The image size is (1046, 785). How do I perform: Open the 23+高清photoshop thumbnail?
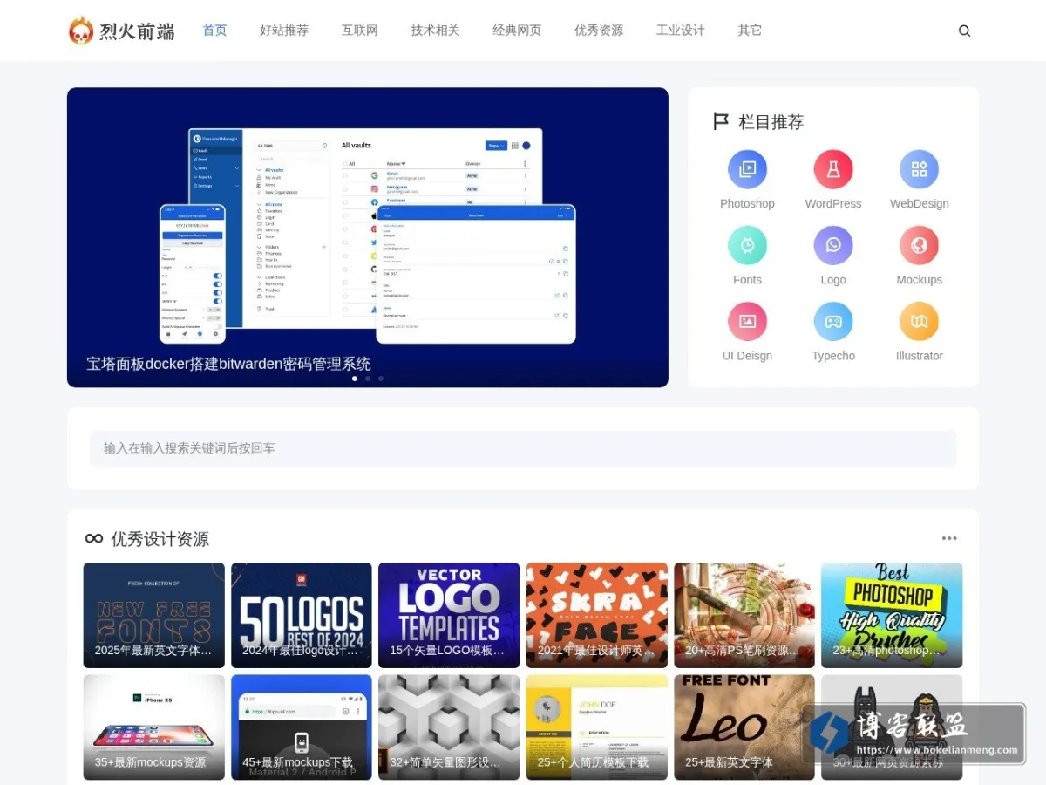click(x=892, y=615)
